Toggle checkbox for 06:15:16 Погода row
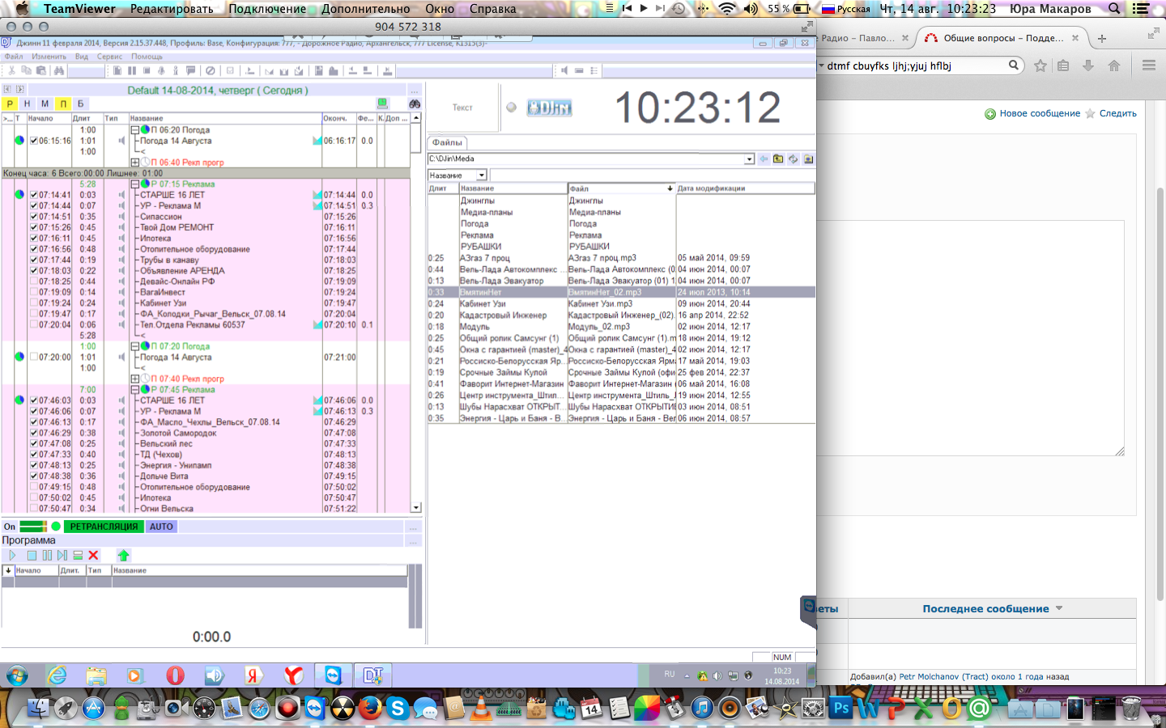 (34, 141)
